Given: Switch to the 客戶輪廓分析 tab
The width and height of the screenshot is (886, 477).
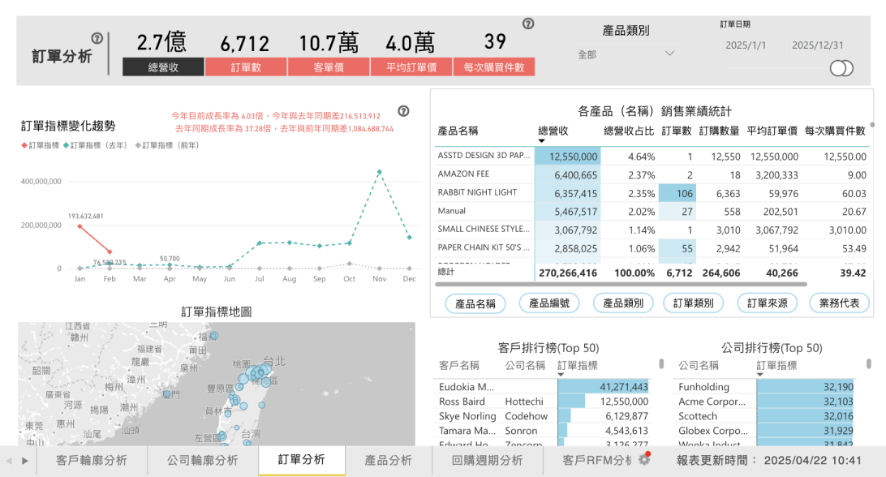Looking at the screenshot, I should click(92, 461).
